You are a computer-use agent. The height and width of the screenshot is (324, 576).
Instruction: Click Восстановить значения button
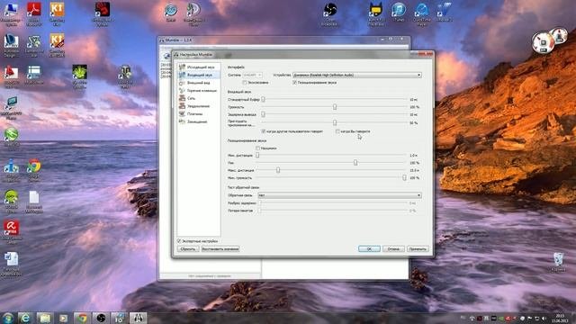point(220,249)
